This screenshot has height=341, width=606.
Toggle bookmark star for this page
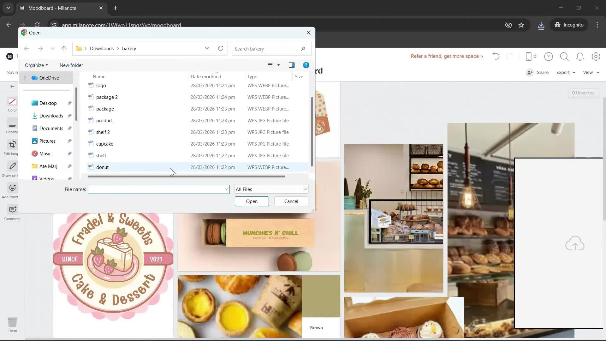coord(521,25)
